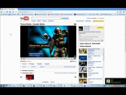Enter fullscreen with the player fullscreen icon
Viewport: 126px width, 95px height.
tap(72, 59)
